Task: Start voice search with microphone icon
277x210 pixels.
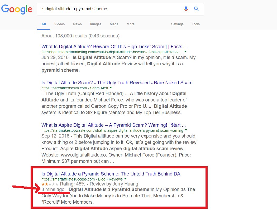Action: pos(186,9)
